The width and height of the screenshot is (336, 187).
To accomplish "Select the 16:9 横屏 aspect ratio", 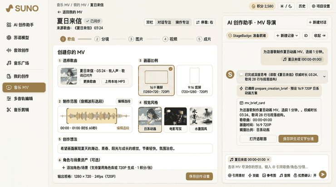I will click(x=156, y=80).
